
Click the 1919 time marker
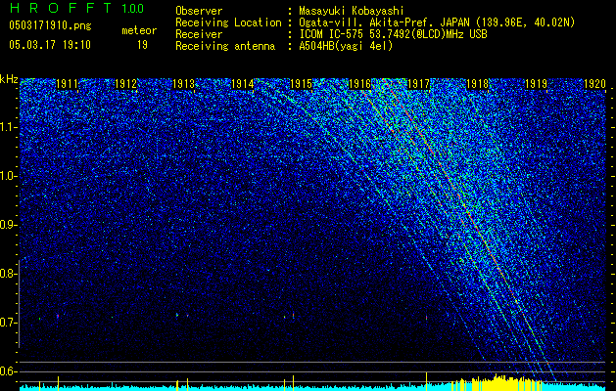click(x=537, y=84)
